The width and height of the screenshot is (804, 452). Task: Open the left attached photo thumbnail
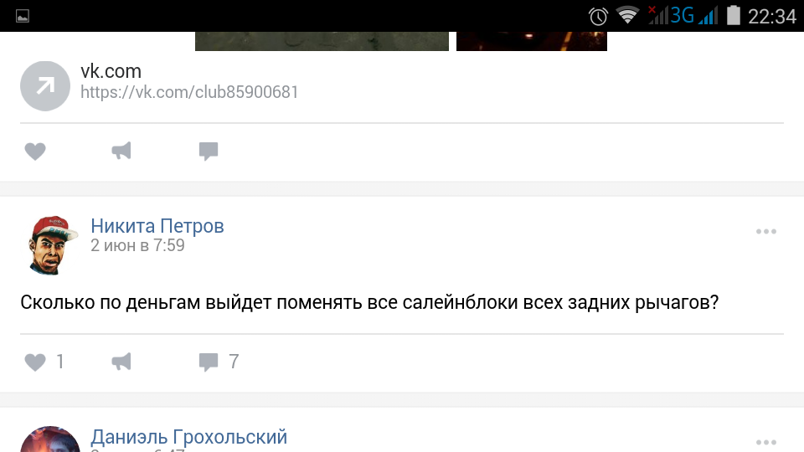(x=322, y=41)
